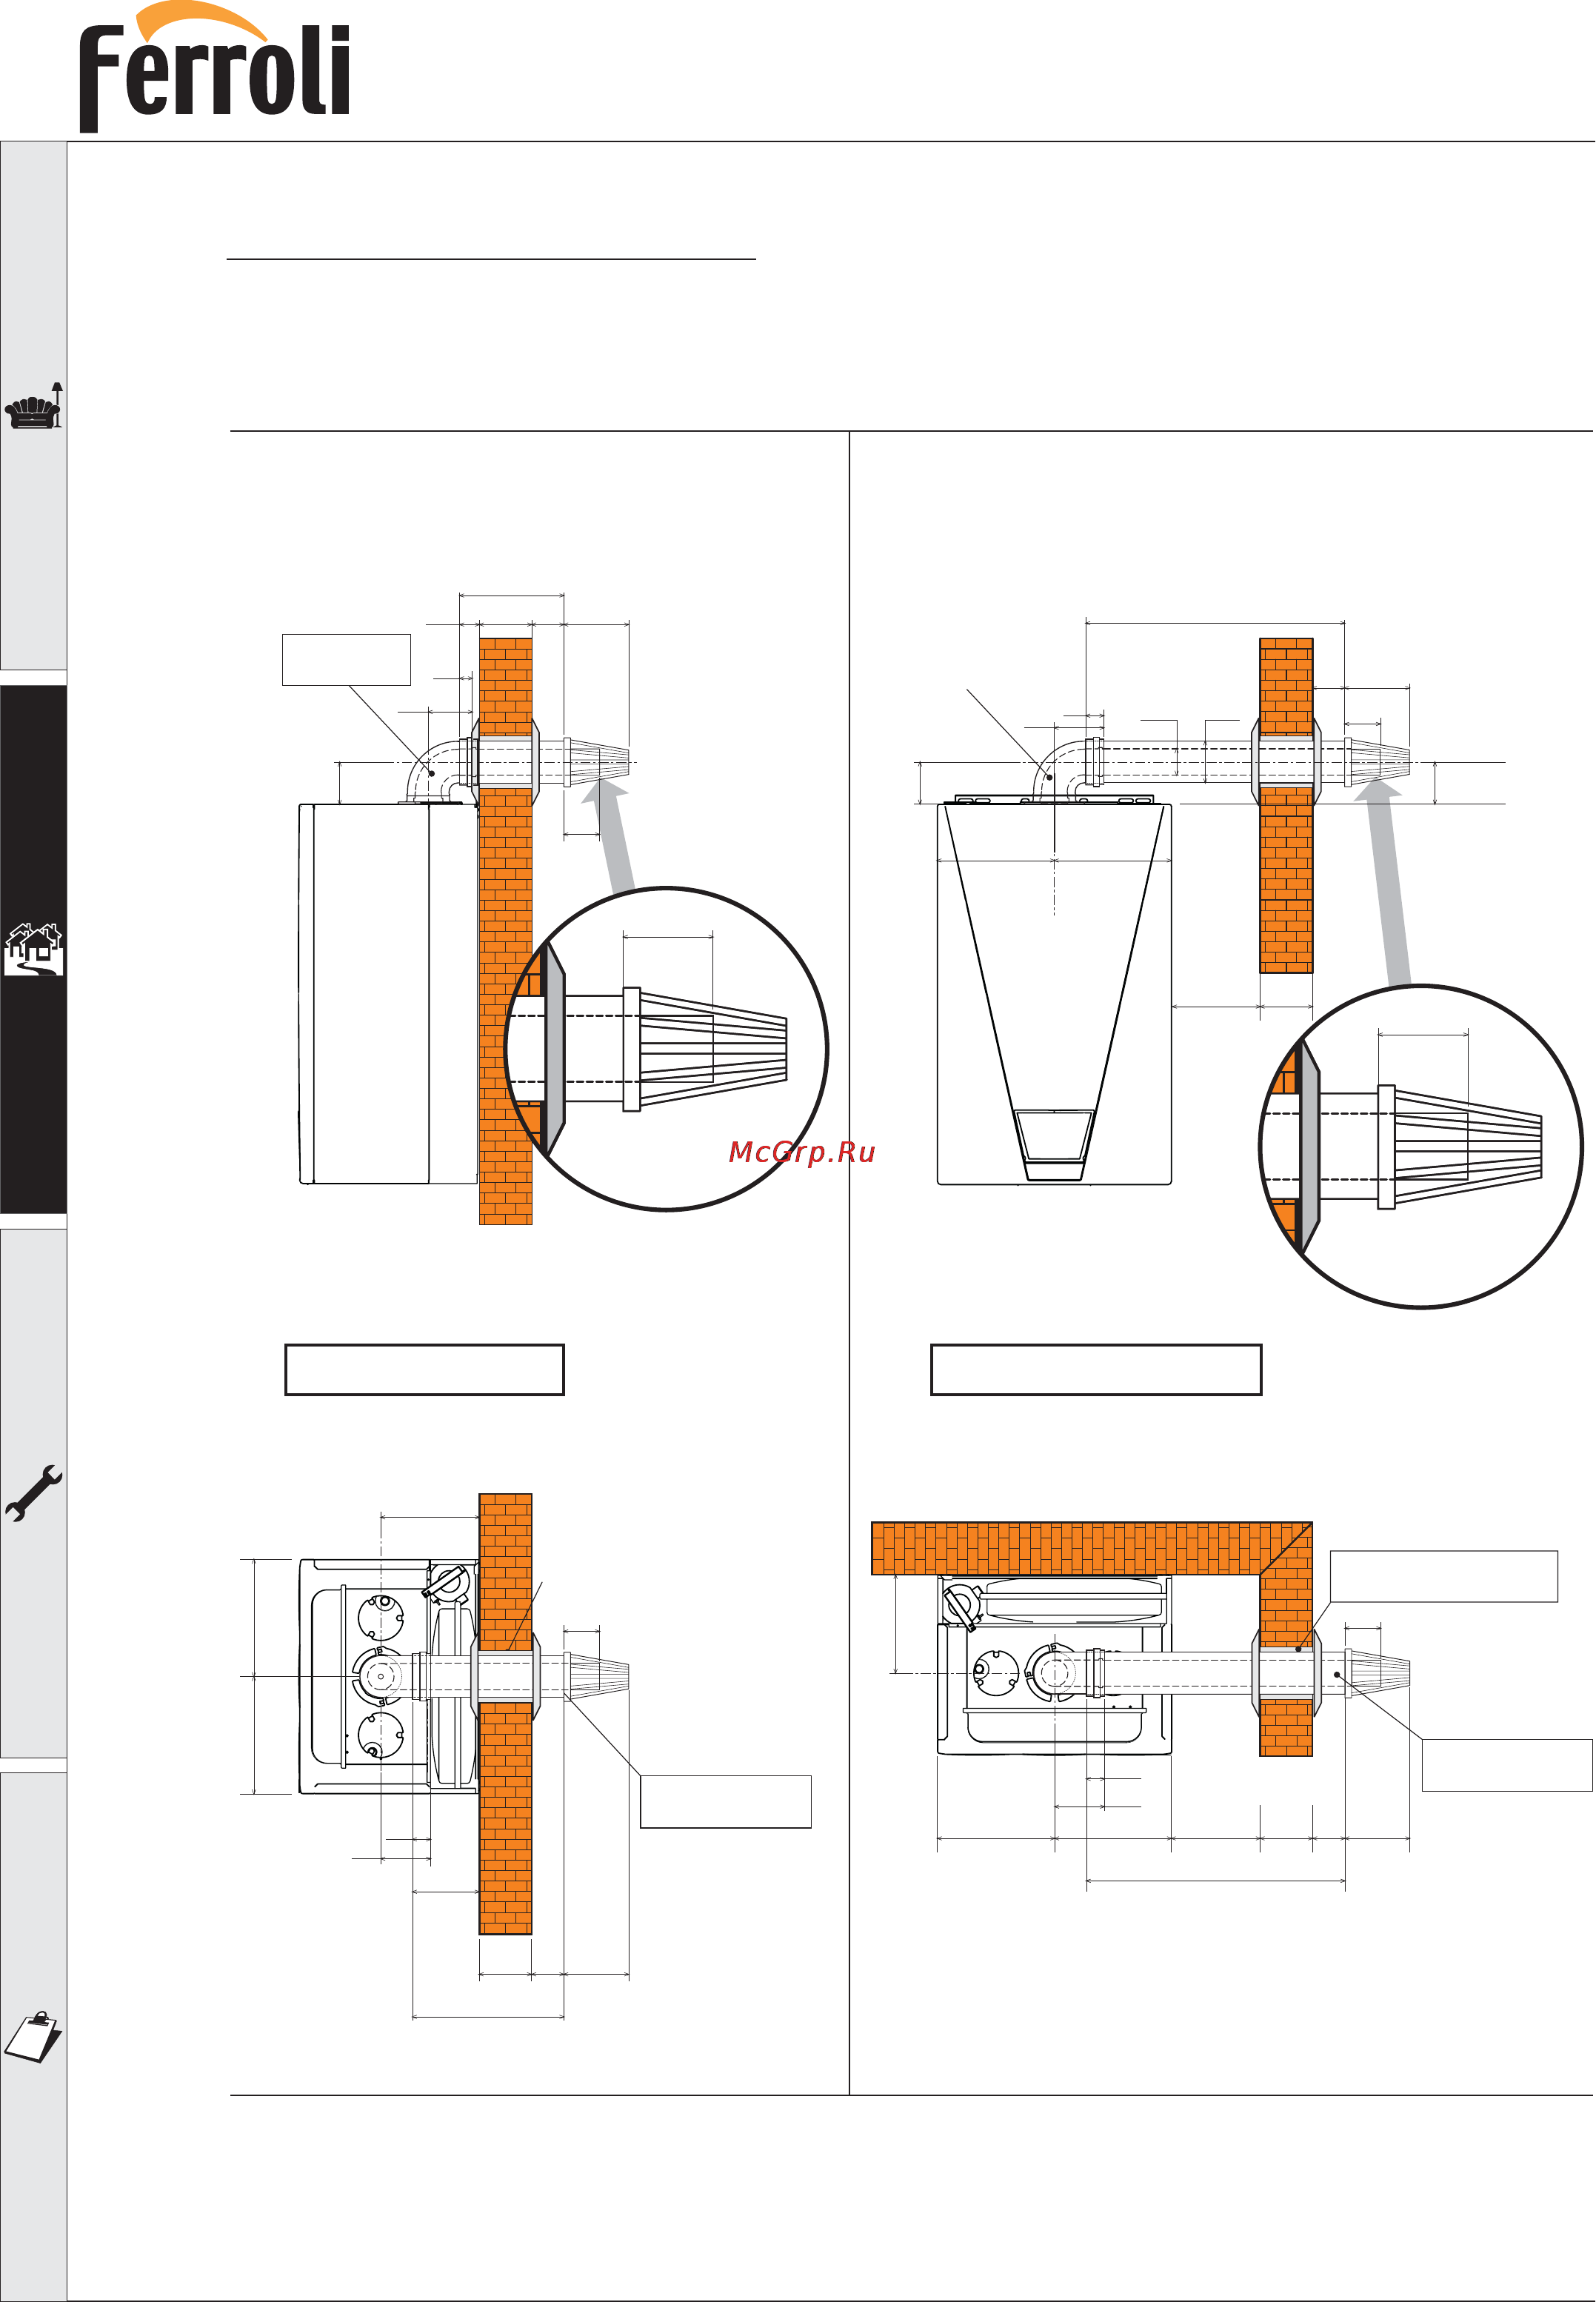Viewport: 1596px width, 2302px height.
Task: Click the top-view boiler drawing at bottom left
Action: [388, 1677]
